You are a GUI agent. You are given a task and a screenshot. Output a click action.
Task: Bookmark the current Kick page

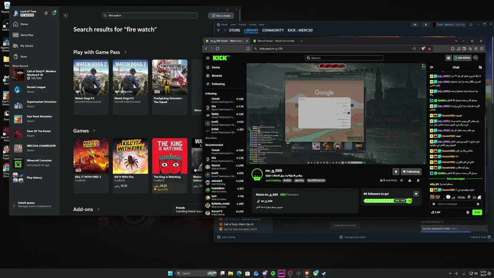coord(248,49)
